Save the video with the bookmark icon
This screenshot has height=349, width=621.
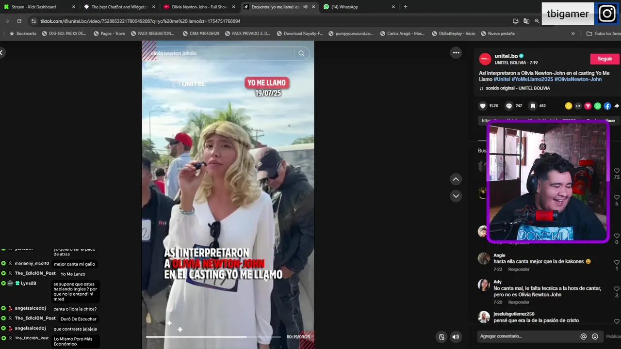(x=533, y=106)
